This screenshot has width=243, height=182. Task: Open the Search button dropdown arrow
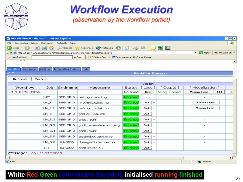87,57
